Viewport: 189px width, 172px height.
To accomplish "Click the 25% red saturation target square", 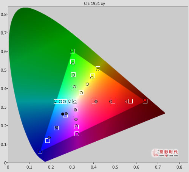I will point(94,101).
